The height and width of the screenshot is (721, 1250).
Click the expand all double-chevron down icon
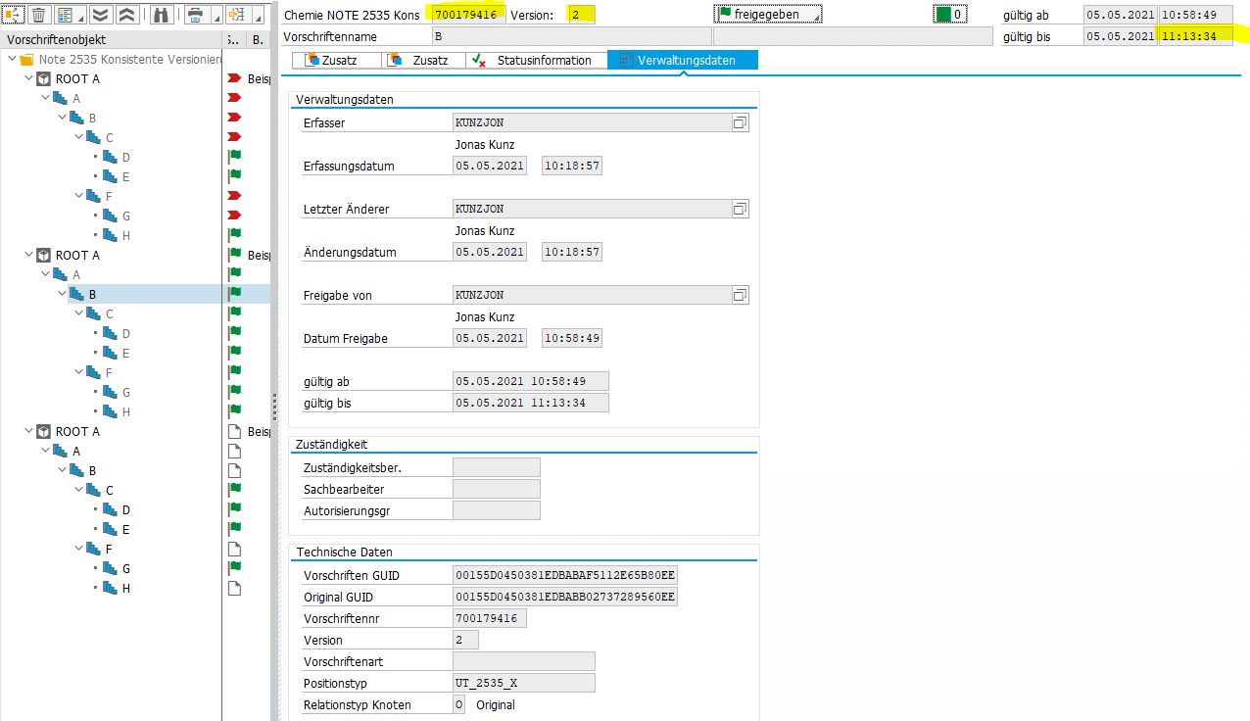tap(99, 15)
